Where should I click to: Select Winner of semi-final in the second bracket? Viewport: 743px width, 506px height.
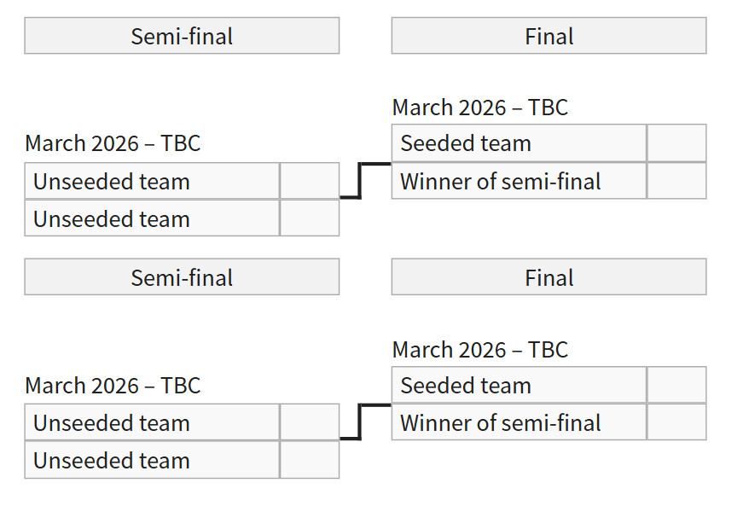(x=519, y=422)
